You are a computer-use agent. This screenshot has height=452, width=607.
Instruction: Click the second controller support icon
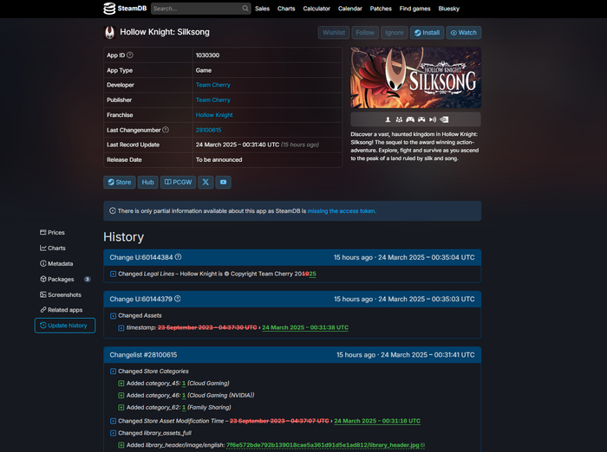421,119
